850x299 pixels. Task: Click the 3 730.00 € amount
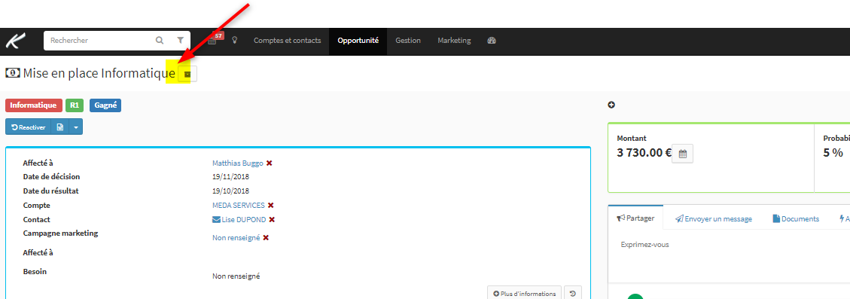[x=644, y=152]
